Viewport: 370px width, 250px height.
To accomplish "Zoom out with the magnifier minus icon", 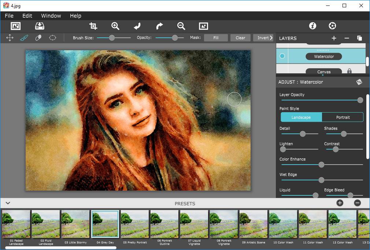I will point(181,26).
